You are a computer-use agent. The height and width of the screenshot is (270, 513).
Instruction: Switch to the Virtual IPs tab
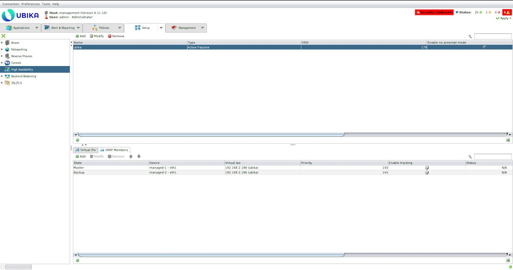click(x=85, y=150)
